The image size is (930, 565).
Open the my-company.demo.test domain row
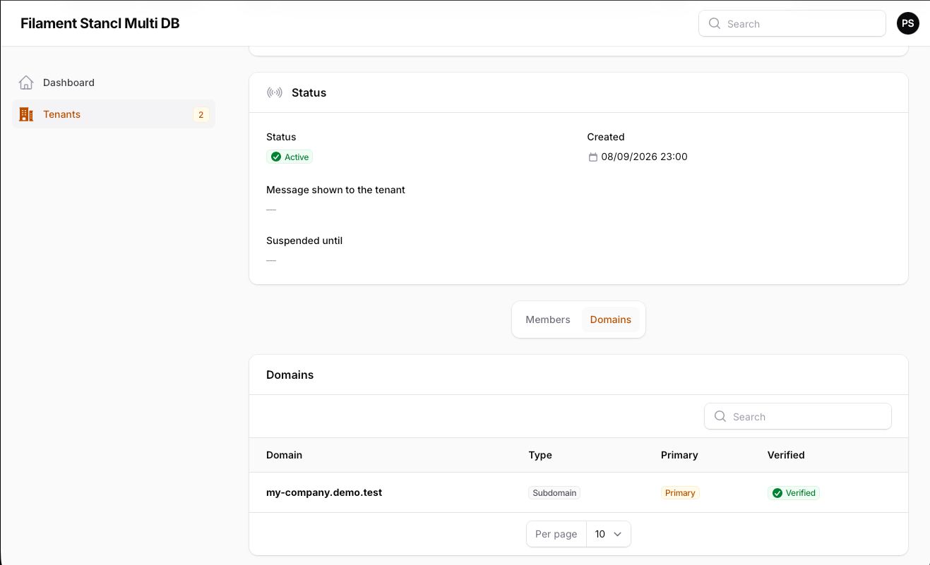pos(578,492)
